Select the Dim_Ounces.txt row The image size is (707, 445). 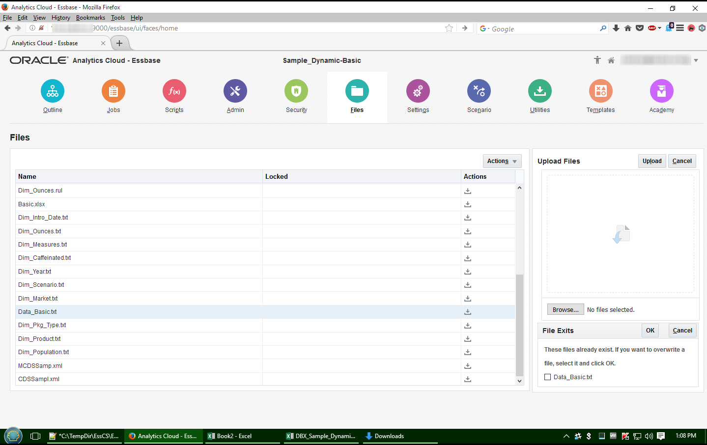click(x=265, y=231)
